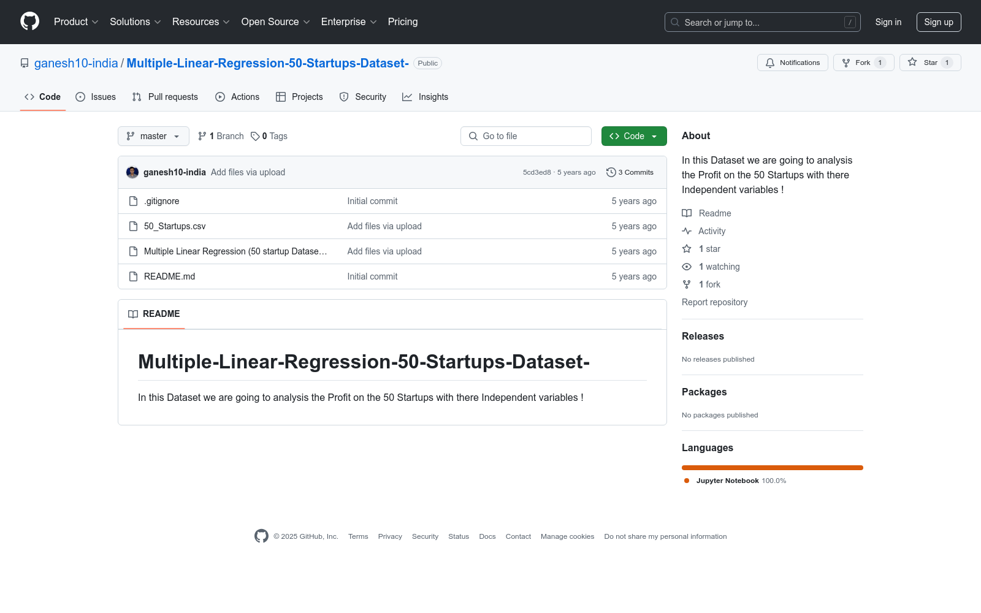The image size is (981, 613).
Task: Open the .gitignore file
Action: [x=162, y=201]
